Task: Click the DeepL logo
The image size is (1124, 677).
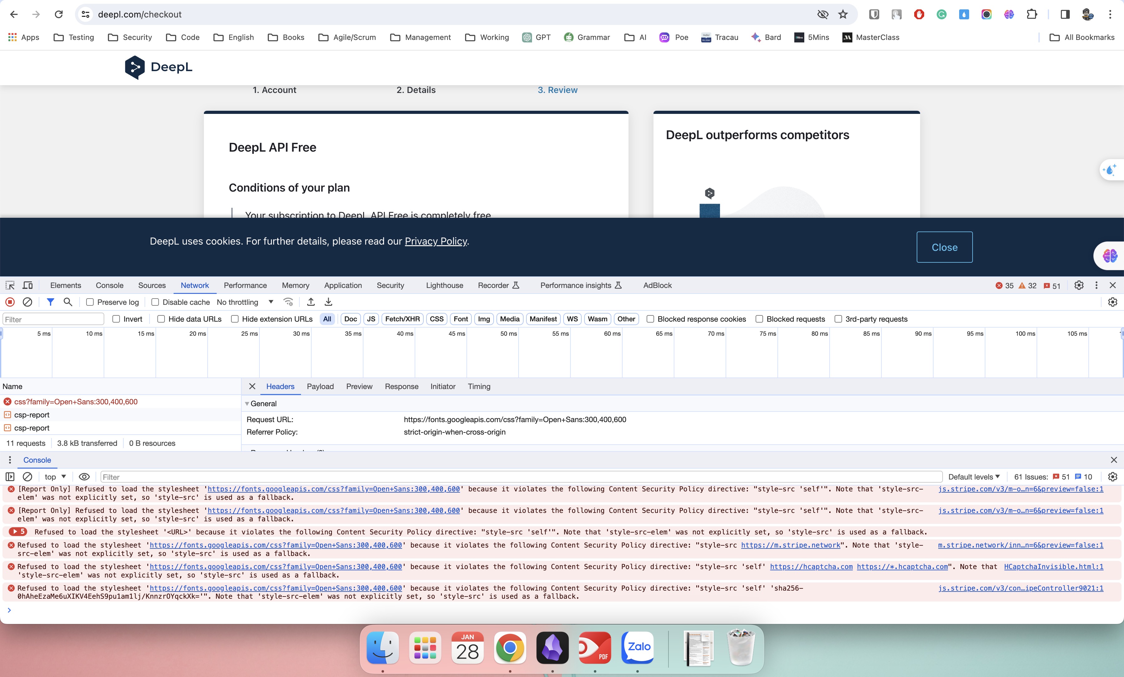Action: pyautogui.click(x=158, y=67)
